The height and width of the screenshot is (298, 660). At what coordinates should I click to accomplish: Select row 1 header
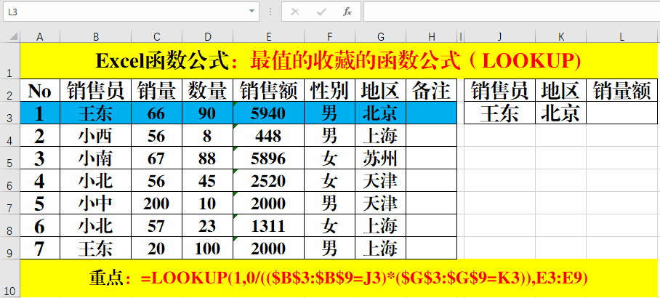pyautogui.click(x=10, y=60)
